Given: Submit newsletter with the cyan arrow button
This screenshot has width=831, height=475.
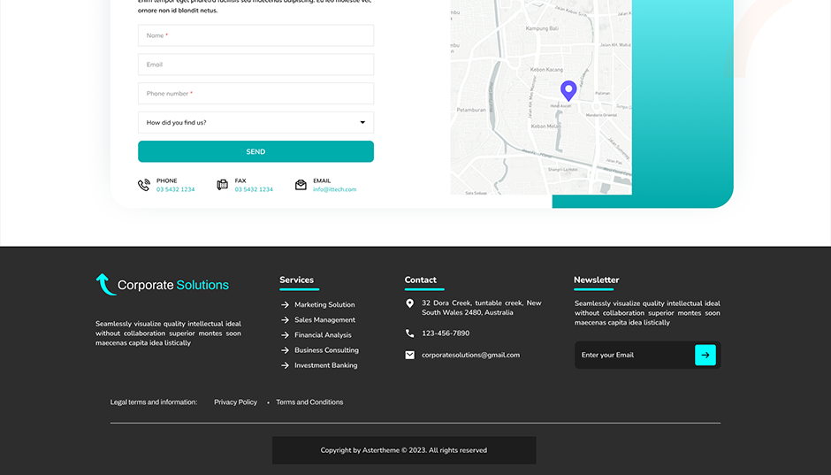Looking at the screenshot, I should [x=705, y=355].
